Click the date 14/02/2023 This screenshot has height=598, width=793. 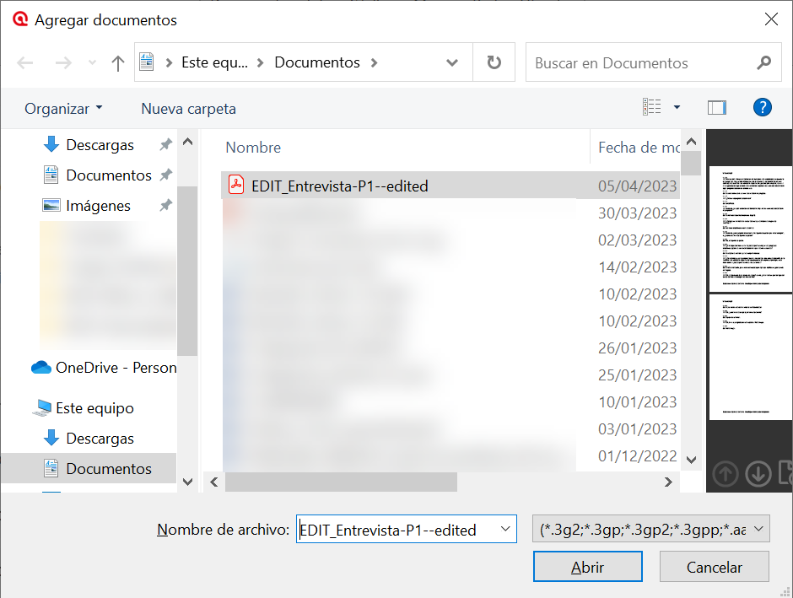point(637,267)
